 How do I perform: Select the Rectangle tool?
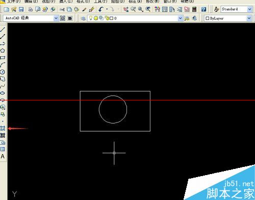3,58
